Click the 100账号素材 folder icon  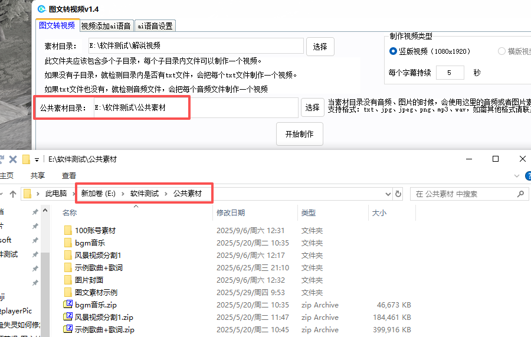pos(68,231)
